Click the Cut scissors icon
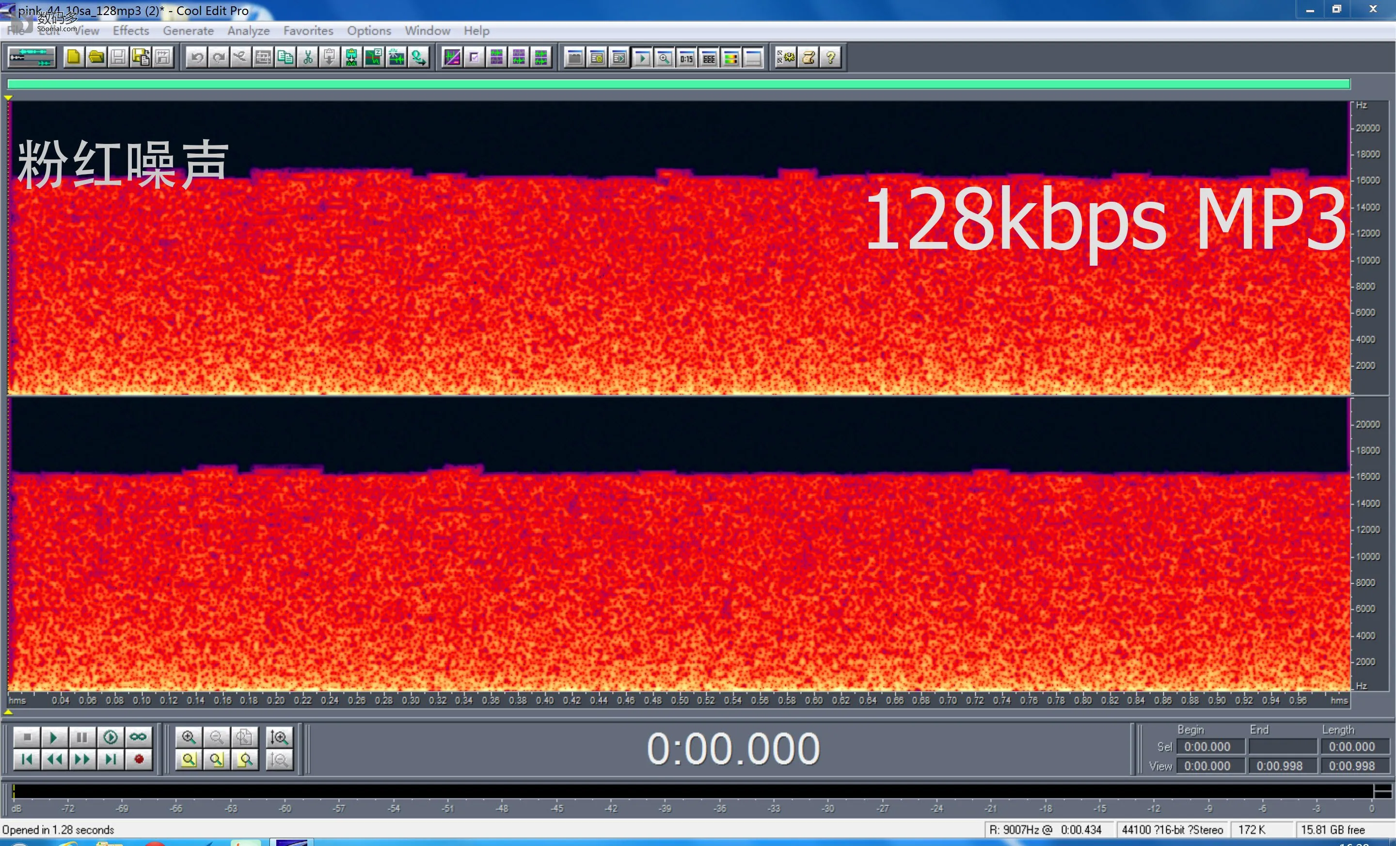 click(307, 57)
